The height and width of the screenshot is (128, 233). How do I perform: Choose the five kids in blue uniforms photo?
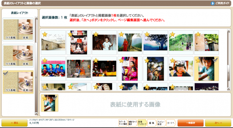point(53,68)
